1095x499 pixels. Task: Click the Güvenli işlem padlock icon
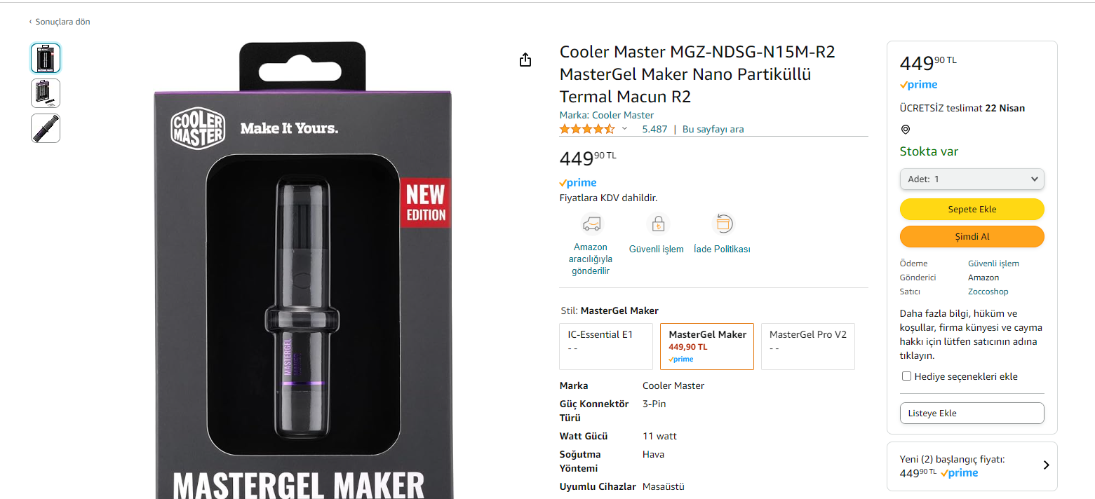coord(658,224)
